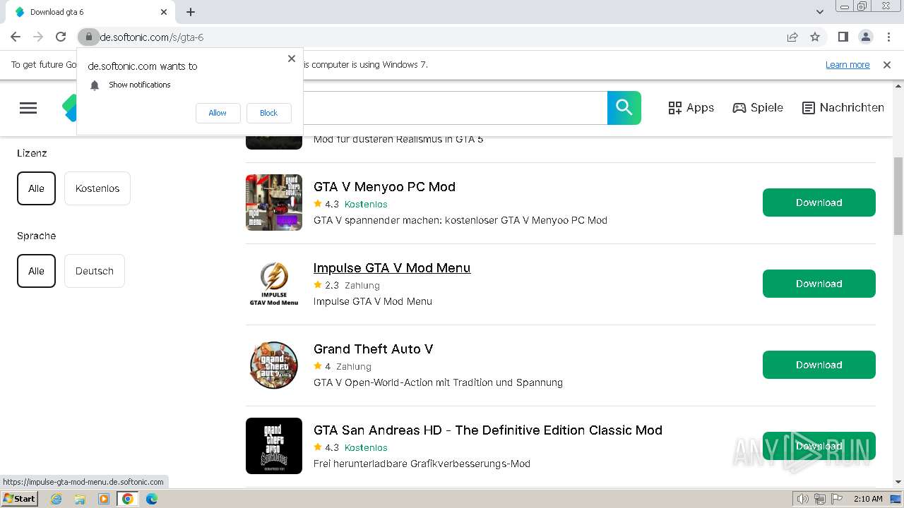Block notifications from de.softonic.com
The width and height of the screenshot is (904, 508).
click(268, 113)
